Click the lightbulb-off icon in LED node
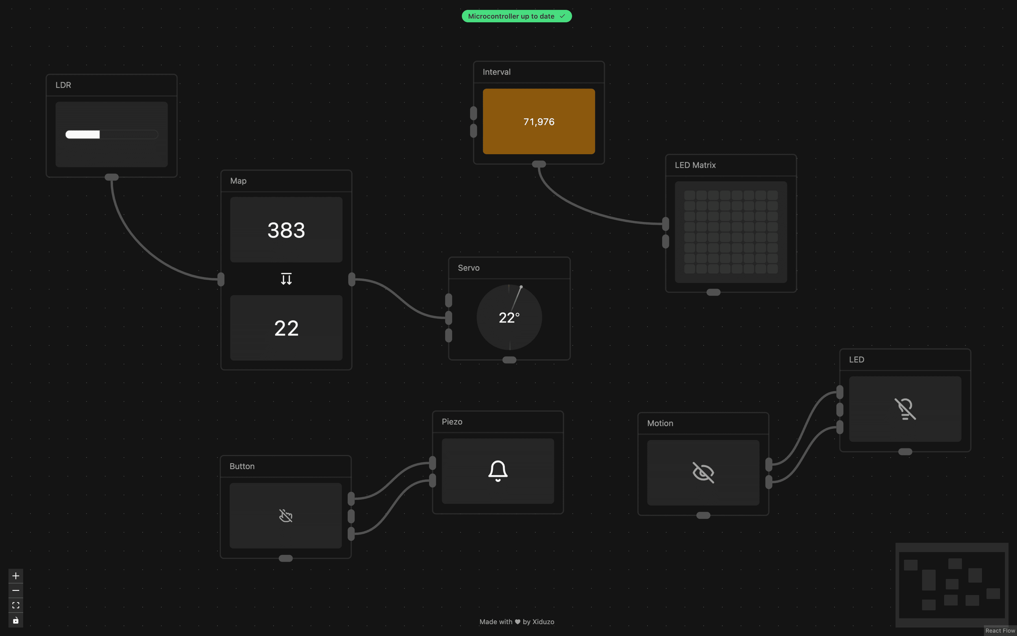This screenshot has height=636, width=1017. [905, 409]
